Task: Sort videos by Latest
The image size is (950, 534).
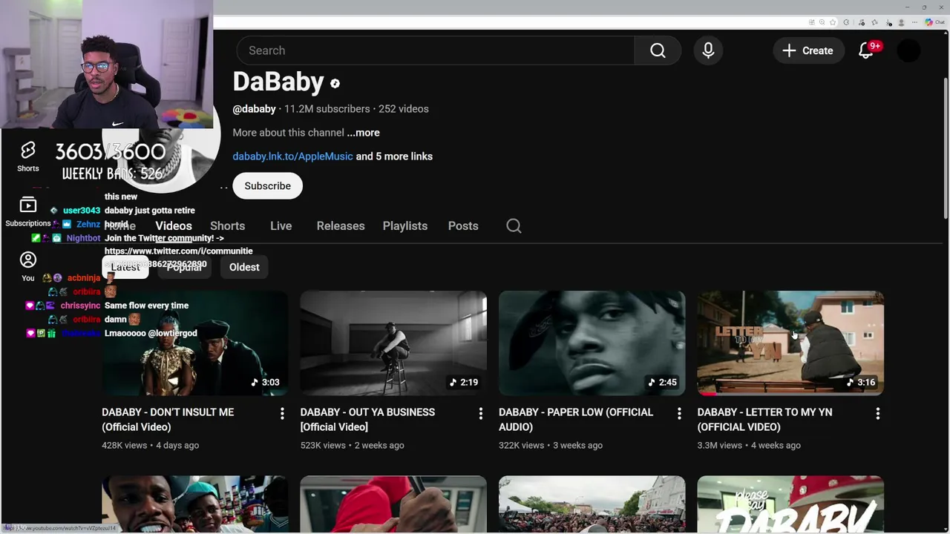Action: (x=125, y=267)
